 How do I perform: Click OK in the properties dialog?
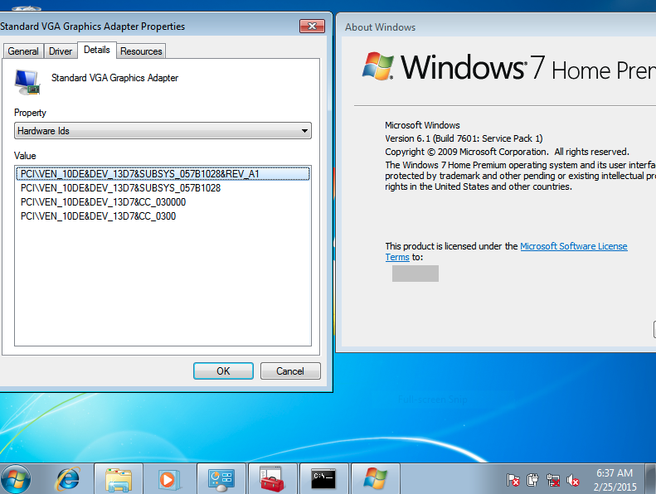223,371
